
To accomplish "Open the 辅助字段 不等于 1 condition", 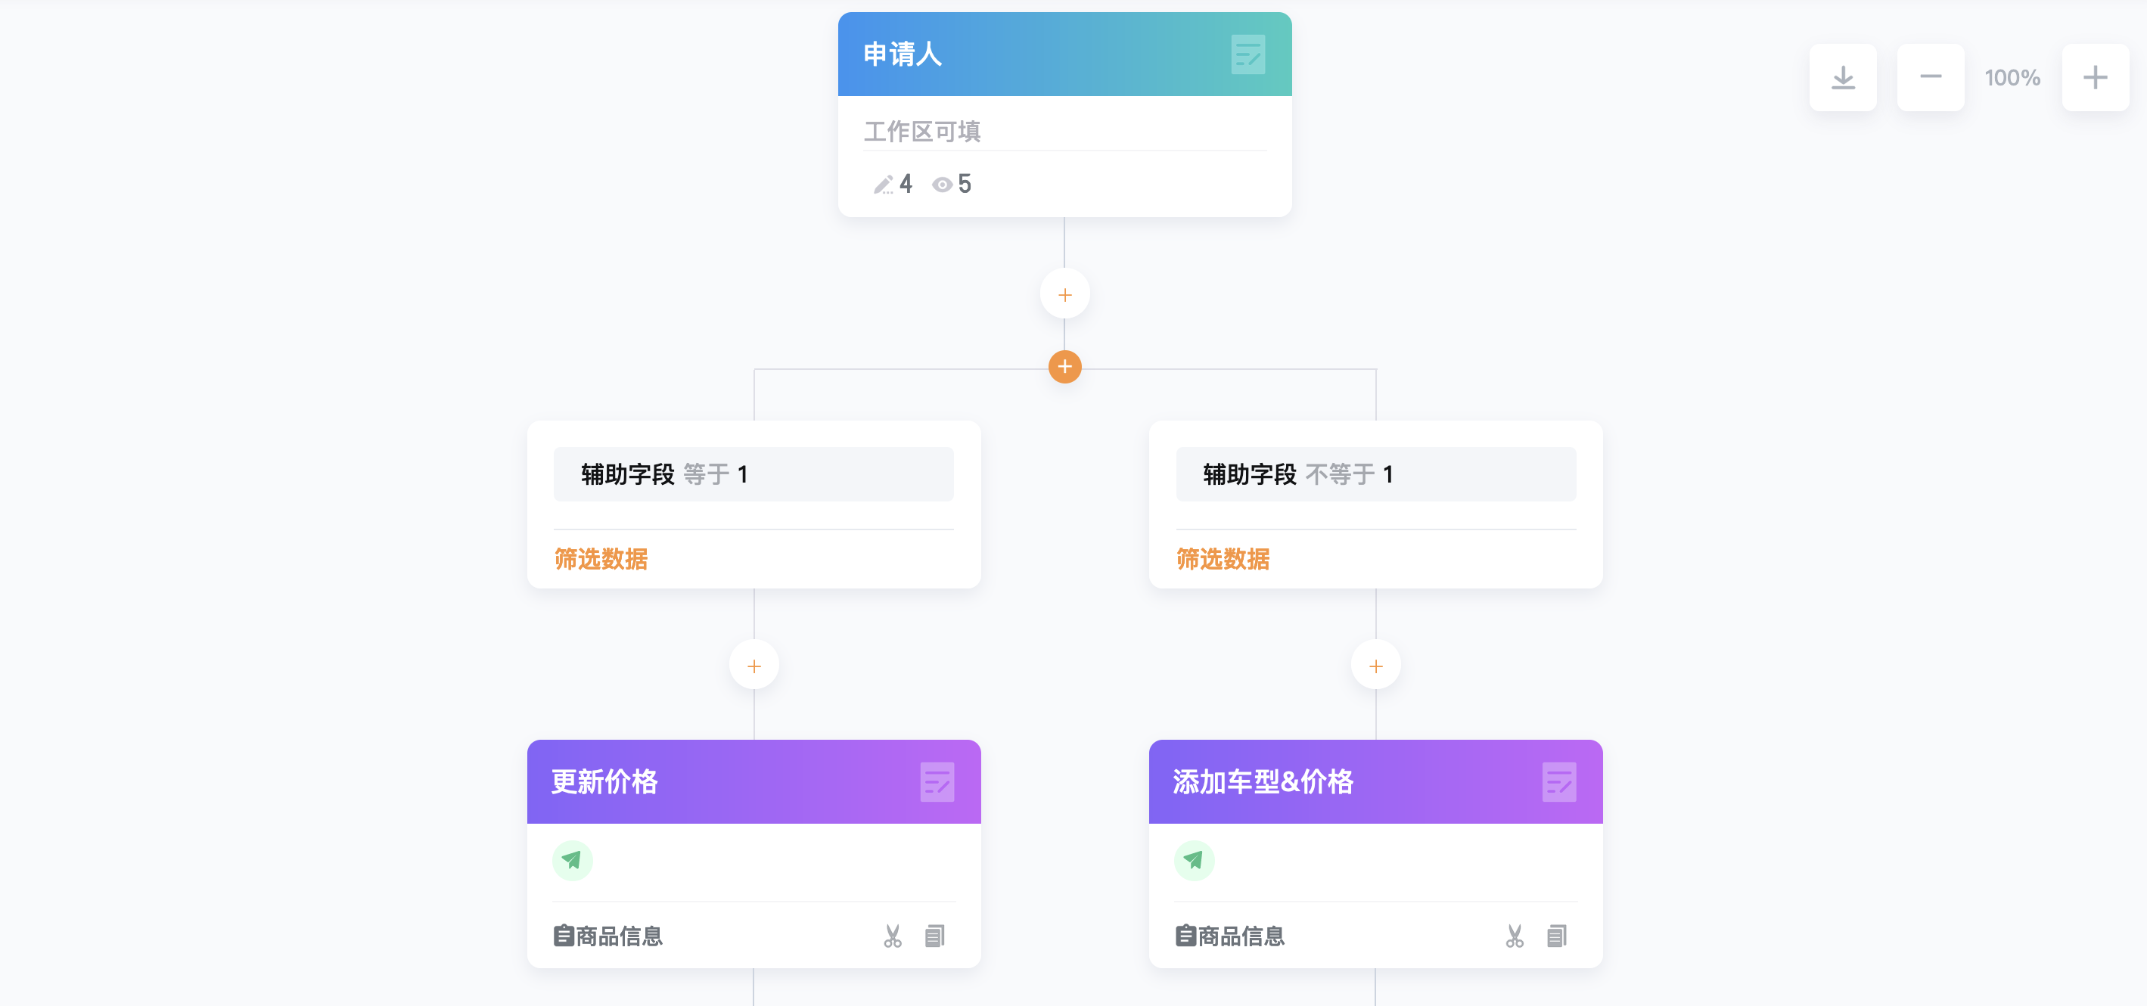I will 1375,474.
